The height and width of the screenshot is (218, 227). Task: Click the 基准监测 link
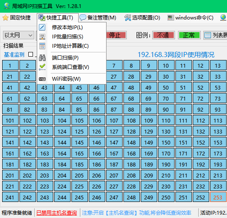[x=14, y=54]
